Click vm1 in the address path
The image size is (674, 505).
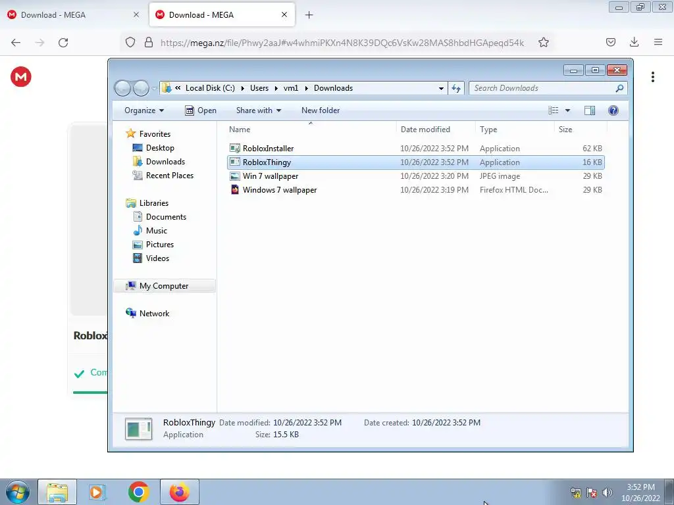(290, 88)
